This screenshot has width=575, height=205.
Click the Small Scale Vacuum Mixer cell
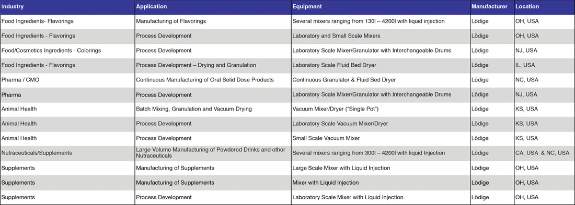point(381,139)
